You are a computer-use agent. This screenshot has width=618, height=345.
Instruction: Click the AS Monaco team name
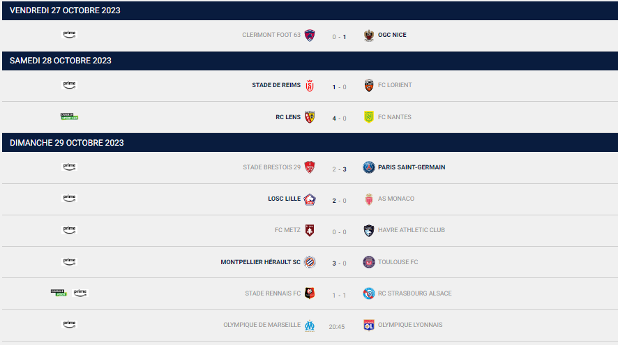tap(396, 199)
